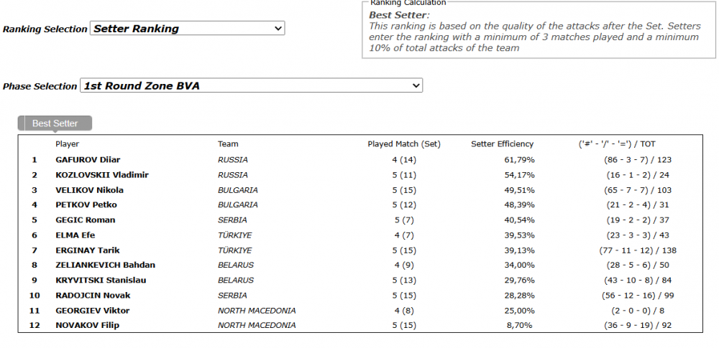Click the Team column header

tap(228, 144)
